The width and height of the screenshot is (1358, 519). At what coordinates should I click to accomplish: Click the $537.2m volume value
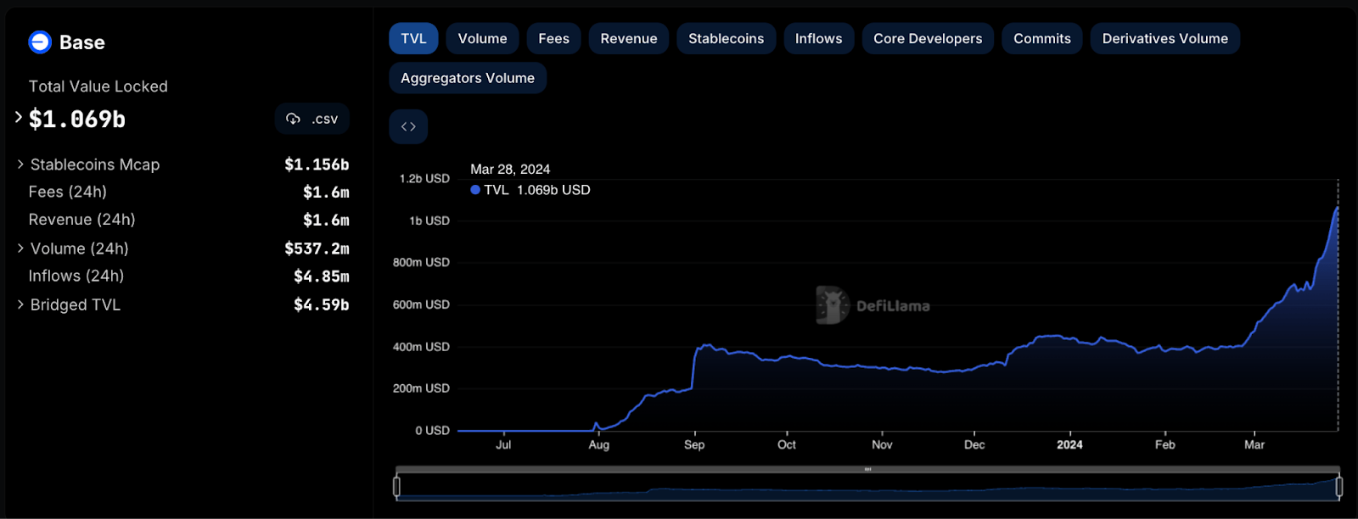point(317,248)
